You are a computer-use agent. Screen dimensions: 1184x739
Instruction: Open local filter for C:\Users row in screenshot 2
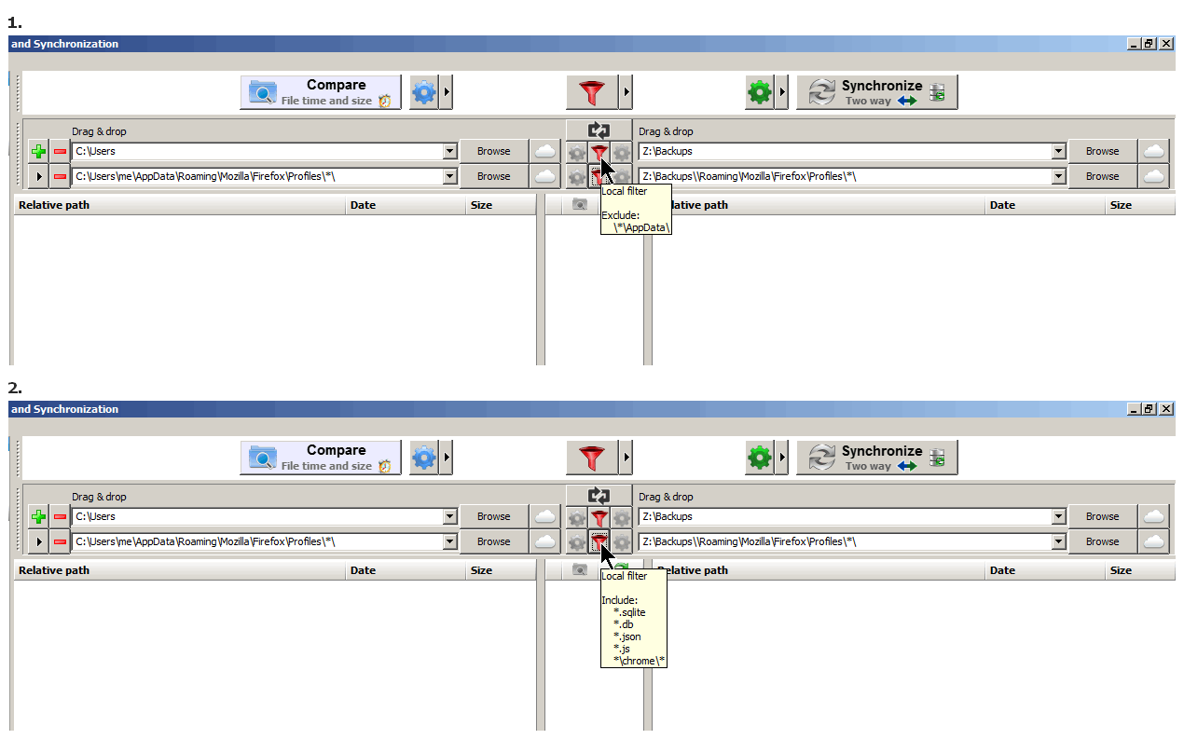click(x=599, y=517)
